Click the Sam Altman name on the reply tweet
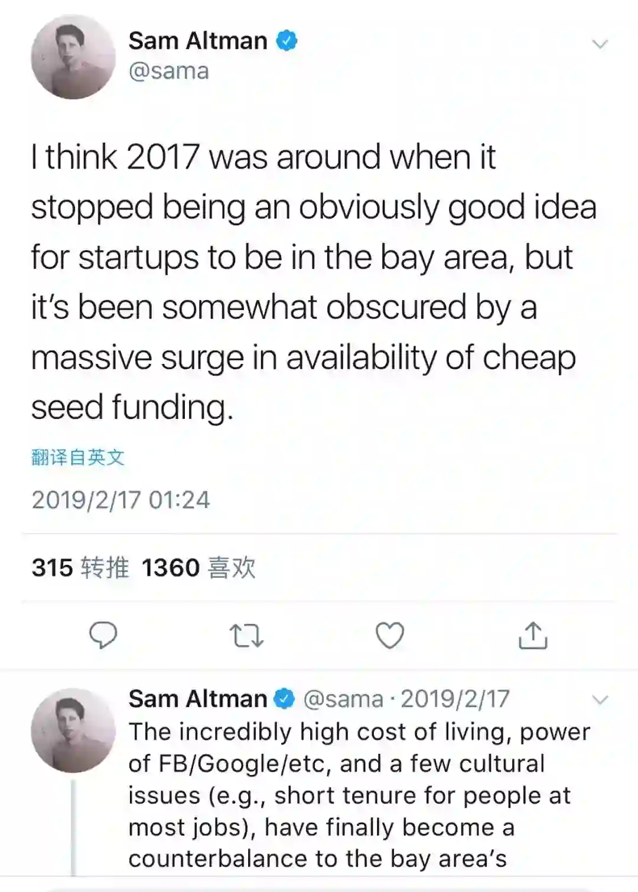 (x=198, y=699)
